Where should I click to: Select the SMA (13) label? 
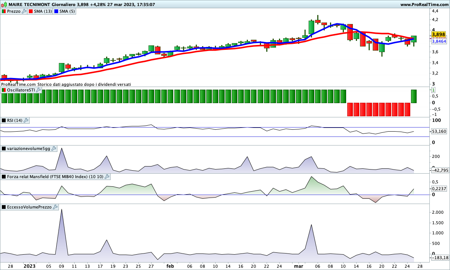tap(43, 11)
